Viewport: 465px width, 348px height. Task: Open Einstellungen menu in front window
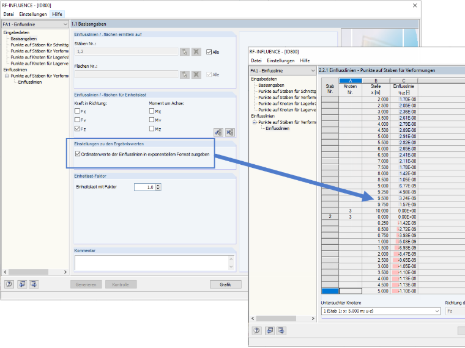tap(281, 60)
